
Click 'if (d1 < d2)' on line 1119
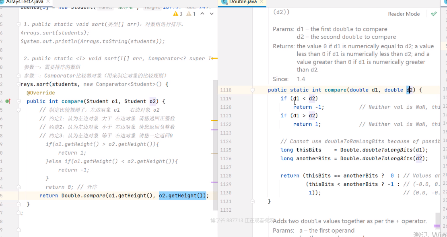coord(299,98)
